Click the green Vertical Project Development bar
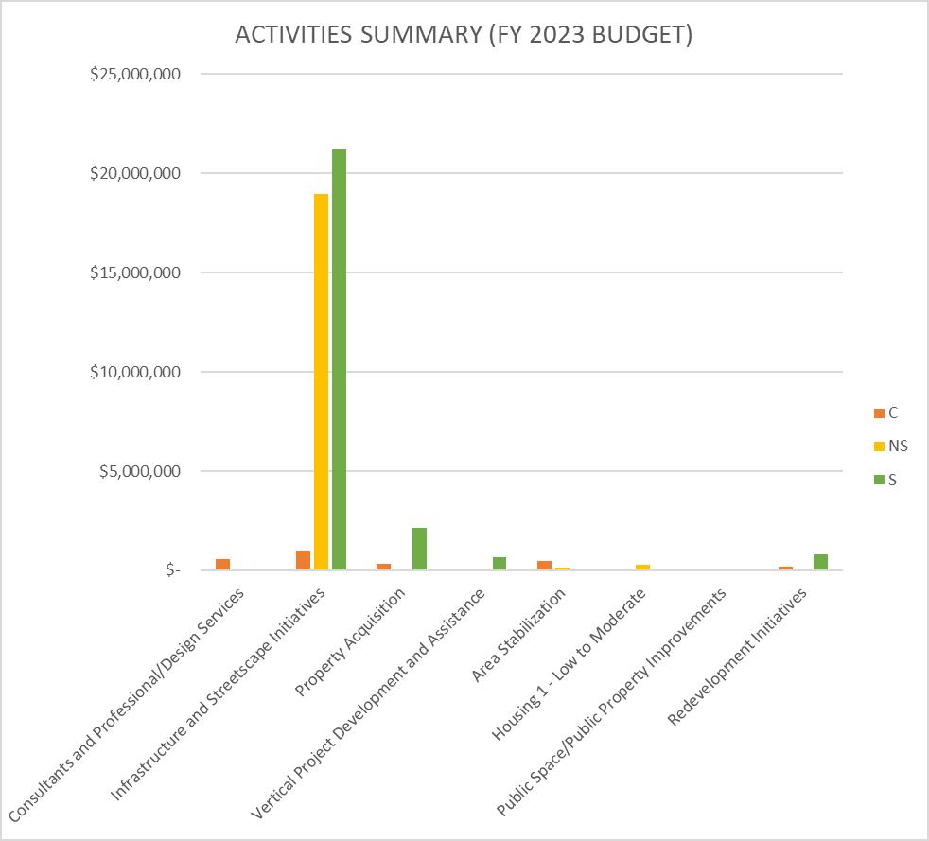The image size is (929, 841). (x=500, y=563)
